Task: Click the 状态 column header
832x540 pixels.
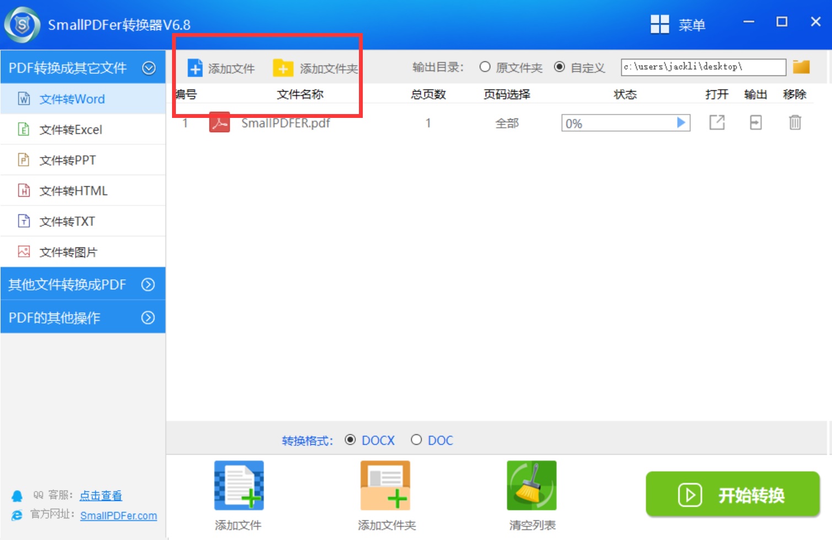Action: tap(625, 94)
